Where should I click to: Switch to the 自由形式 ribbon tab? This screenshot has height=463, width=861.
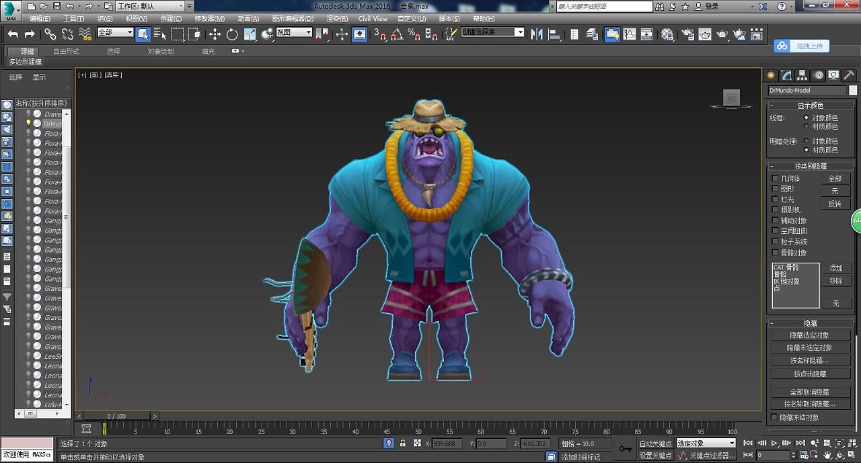pyautogui.click(x=67, y=51)
